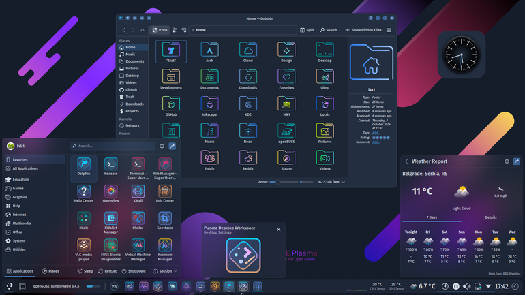Viewport: 525px width, 295px height.
Task: Launch KCalc from the app launcher
Action: 84,221
